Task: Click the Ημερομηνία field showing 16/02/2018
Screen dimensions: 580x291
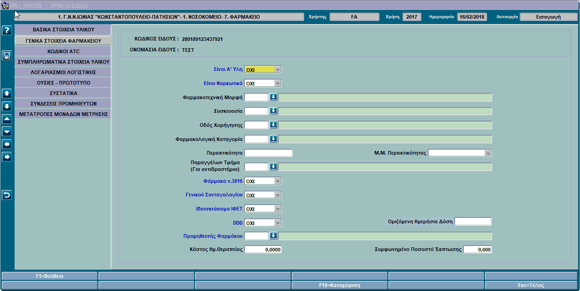Action: [x=472, y=17]
